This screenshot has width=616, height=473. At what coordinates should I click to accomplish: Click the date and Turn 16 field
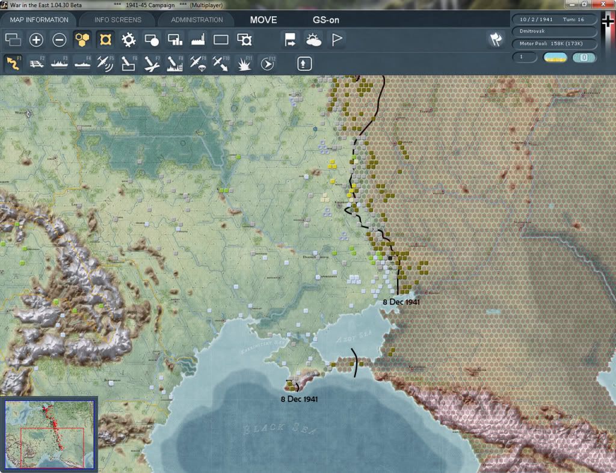[554, 19]
